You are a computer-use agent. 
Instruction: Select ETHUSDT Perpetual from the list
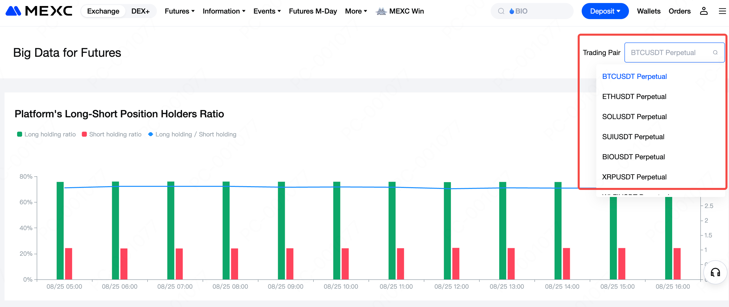634,96
